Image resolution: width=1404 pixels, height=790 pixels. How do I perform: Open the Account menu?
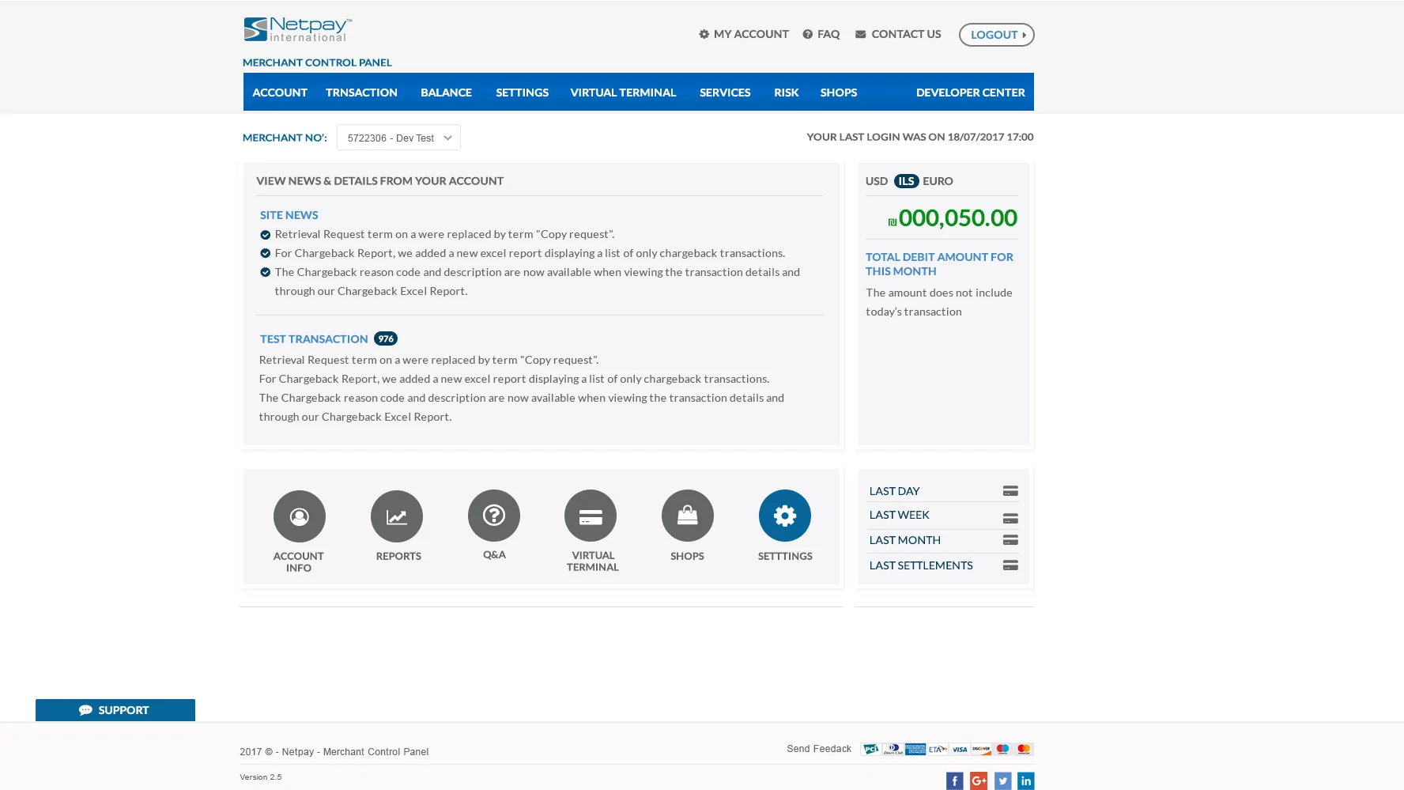coord(280,93)
